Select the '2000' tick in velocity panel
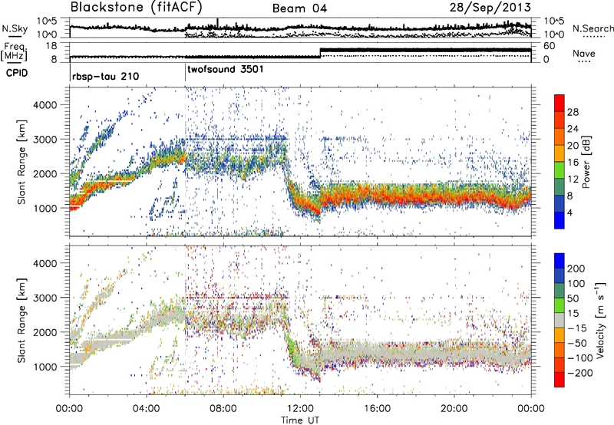The height and width of the screenshot is (425, 614). 45,332
